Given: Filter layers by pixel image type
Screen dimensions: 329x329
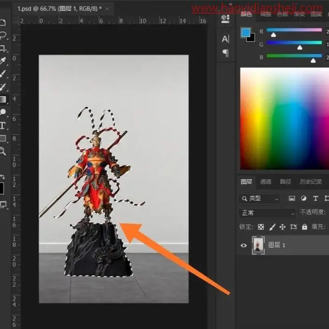Looking at the screenshot, I should tap(292, 198).
